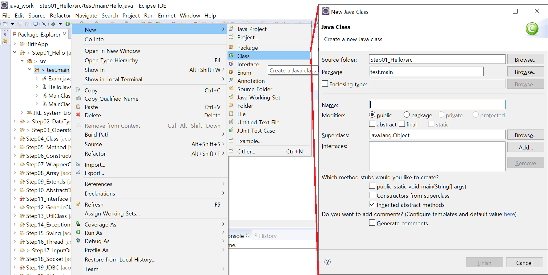Open the Refactor menu in menu bar
This screenshot has height=275, width=548.
coord(60,15)
